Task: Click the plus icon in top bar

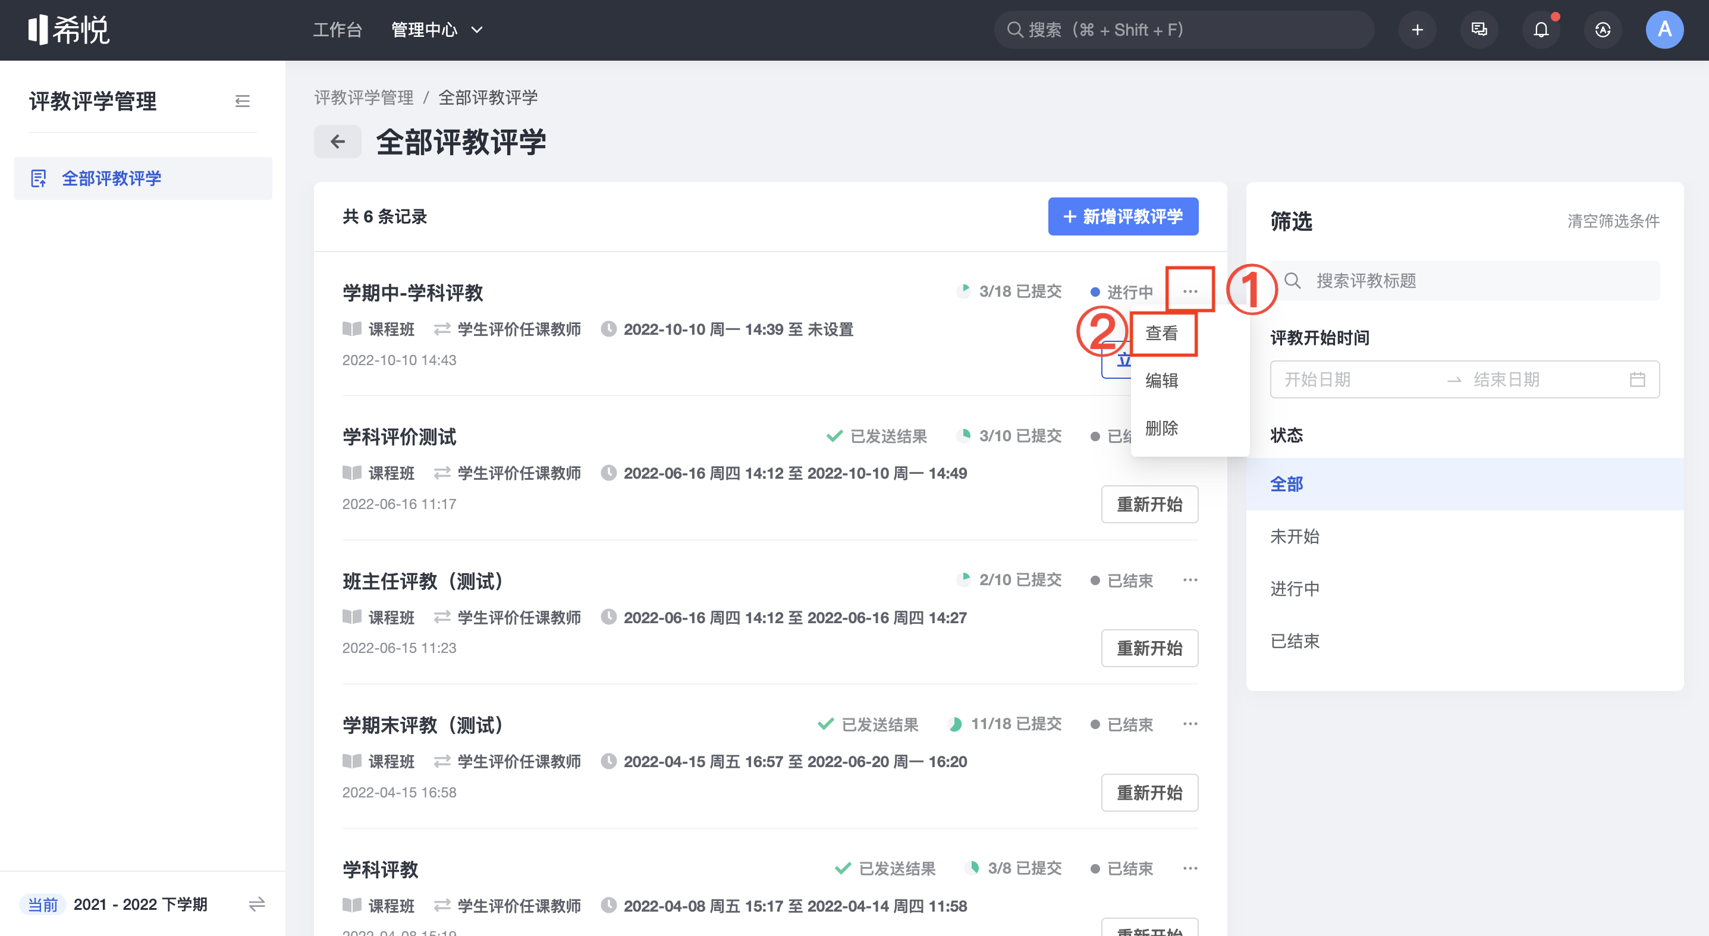Action: coord(1417,30)
